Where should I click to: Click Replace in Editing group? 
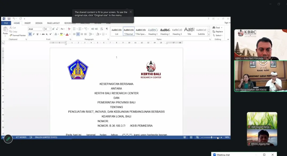(x=218, y=32)
